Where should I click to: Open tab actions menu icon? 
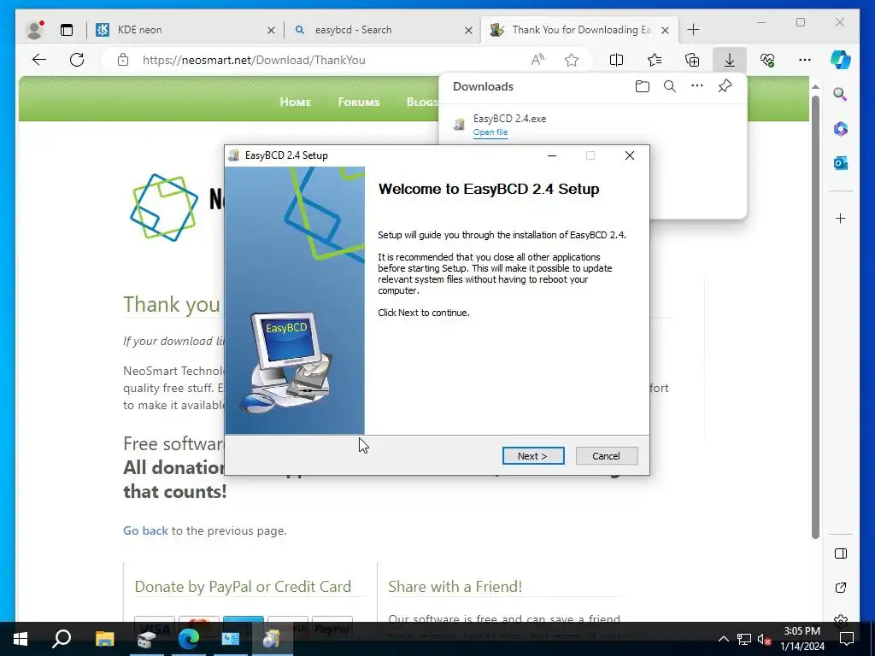[67, 30]
